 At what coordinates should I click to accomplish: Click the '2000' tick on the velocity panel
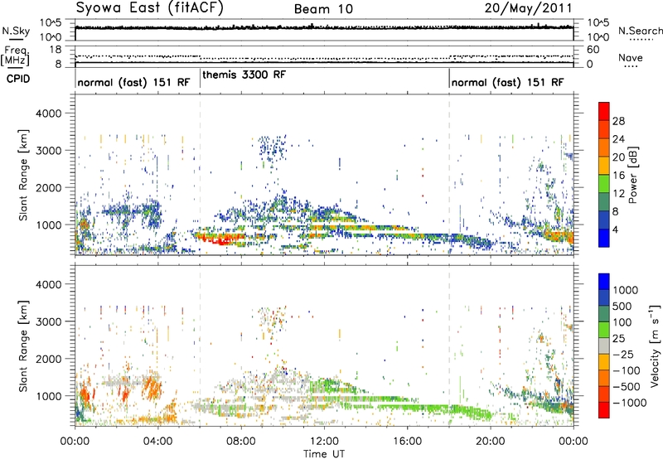(49, 359)
